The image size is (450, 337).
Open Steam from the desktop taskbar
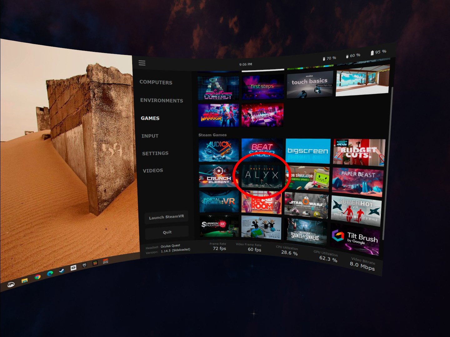(62, 271)
